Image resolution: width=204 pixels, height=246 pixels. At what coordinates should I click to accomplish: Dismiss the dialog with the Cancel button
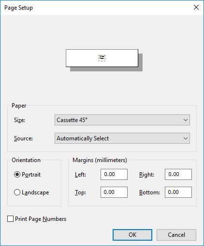176,235
